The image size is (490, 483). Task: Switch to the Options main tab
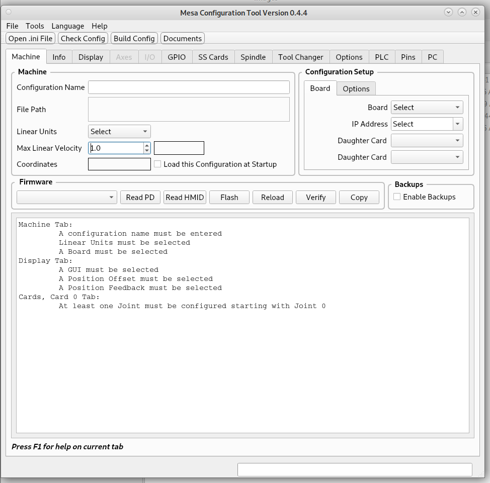click(x=349, y=57)
